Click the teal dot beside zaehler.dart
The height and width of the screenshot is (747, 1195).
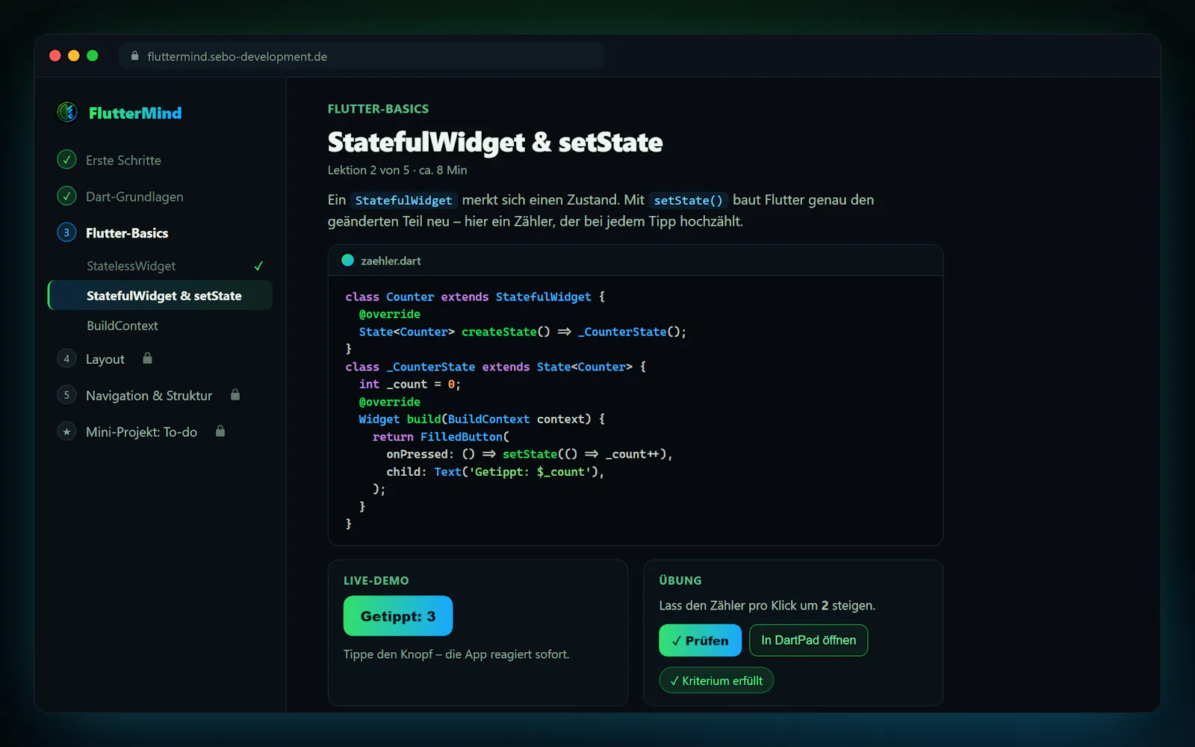(347, 261)
